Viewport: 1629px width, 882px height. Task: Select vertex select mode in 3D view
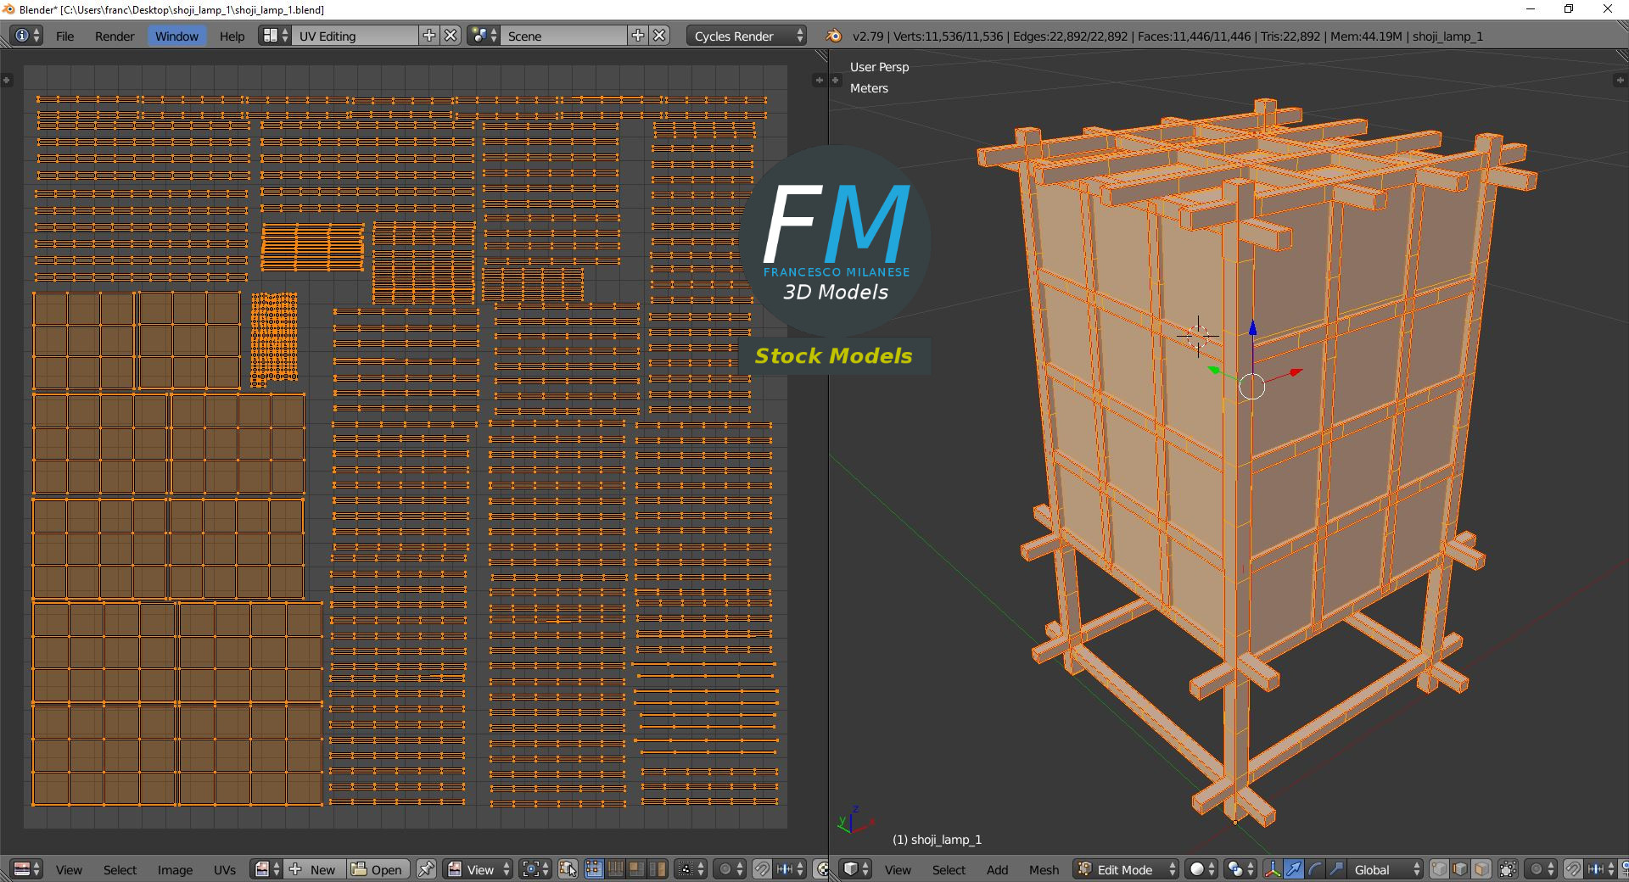pos(1440,869)
